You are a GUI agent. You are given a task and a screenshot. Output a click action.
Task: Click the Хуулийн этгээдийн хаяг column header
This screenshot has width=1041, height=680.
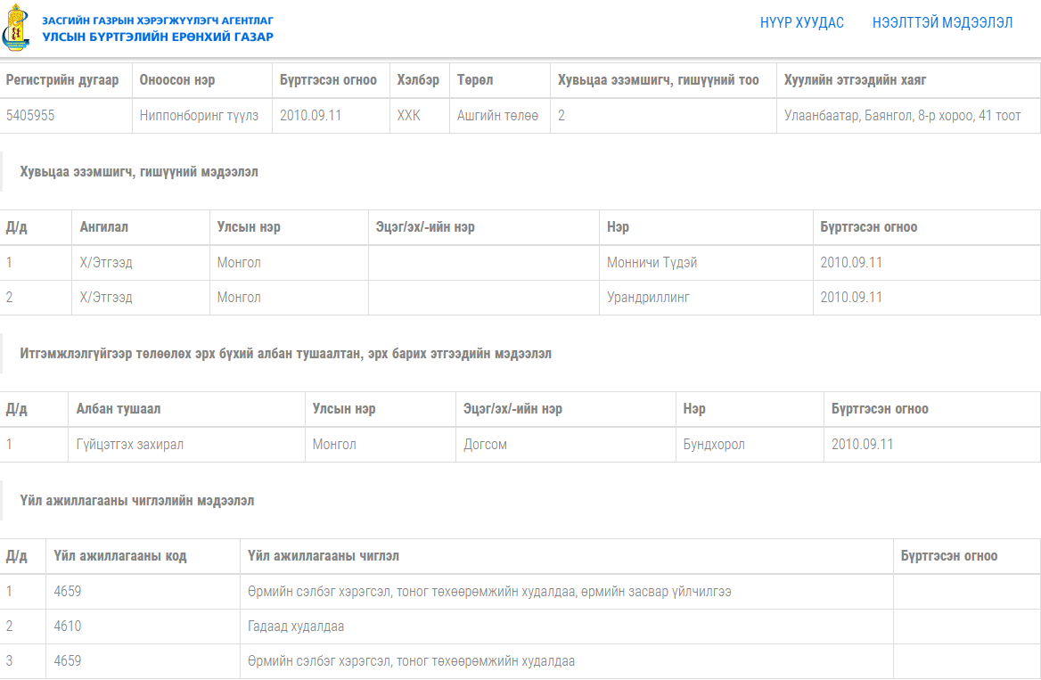[x=855, y=80]
